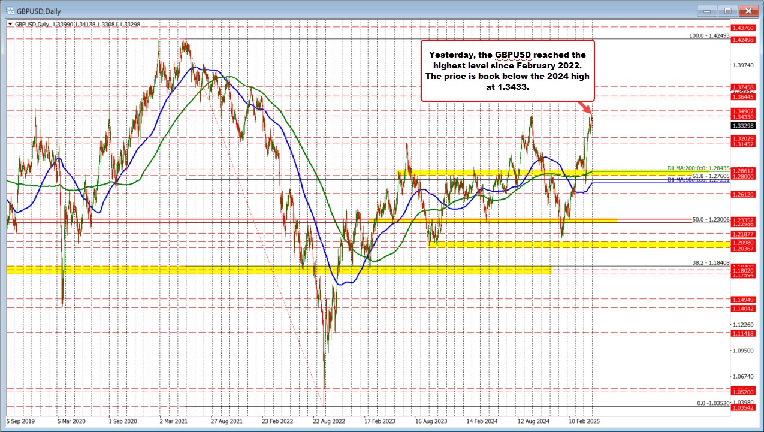Expand the GBPUSD,Daily data line menu
The width and height of the screenshot is (764, 432).
[x=10, y=24]
